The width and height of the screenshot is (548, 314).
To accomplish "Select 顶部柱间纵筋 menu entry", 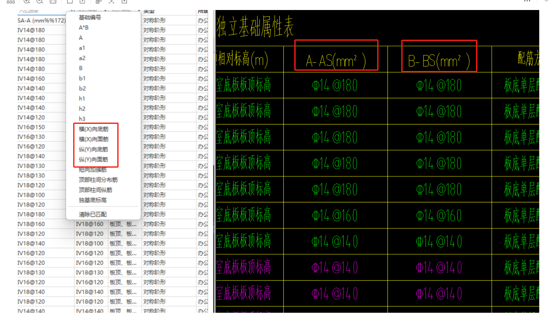I will 95,190.
